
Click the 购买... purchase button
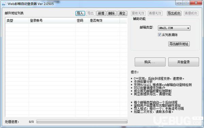point(150,62)
